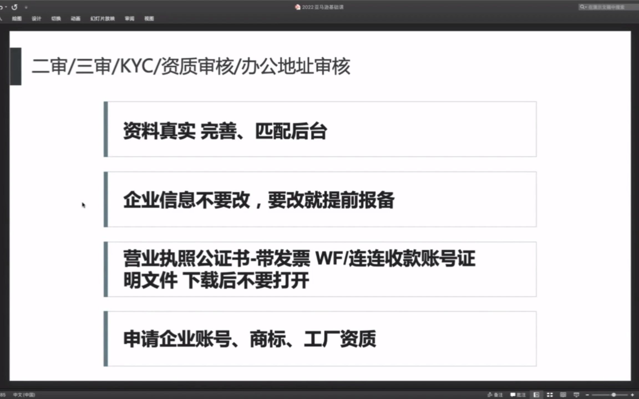
Task: Click the presentation search input field
Action: click(607, 7)
